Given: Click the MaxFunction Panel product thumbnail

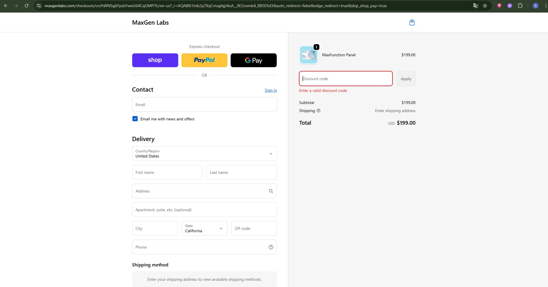Looking at the screenshot, I should [x=309, y=55].
